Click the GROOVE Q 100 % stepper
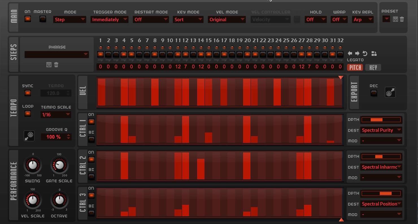The width and height of the screenshot is (418, 224). 56,137
